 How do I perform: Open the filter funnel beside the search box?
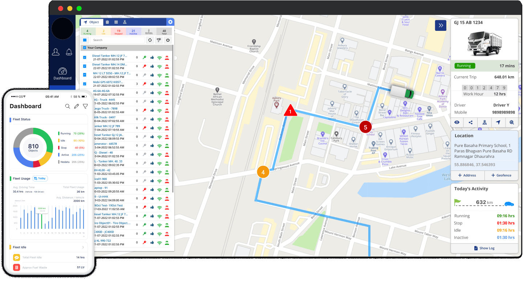[x=159, y=40]
